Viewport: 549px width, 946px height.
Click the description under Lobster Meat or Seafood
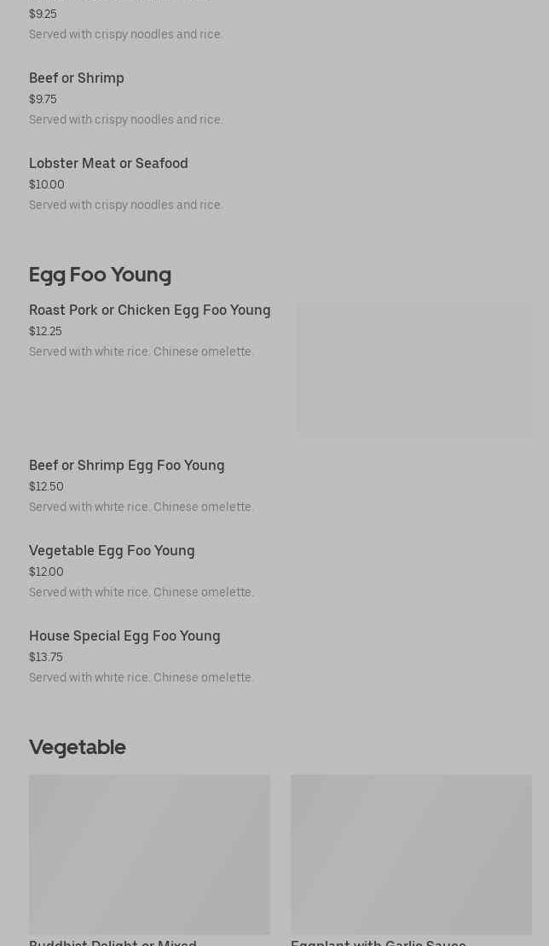pos(126,206)
